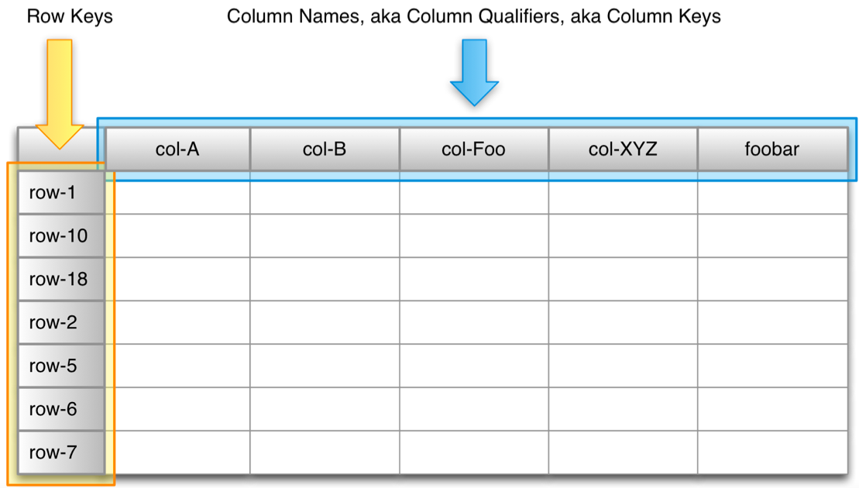Image resolution: width=859 pixels, height=488 pixels.
Task: Choose the col-XYZ column header
Action: [623, 149]
